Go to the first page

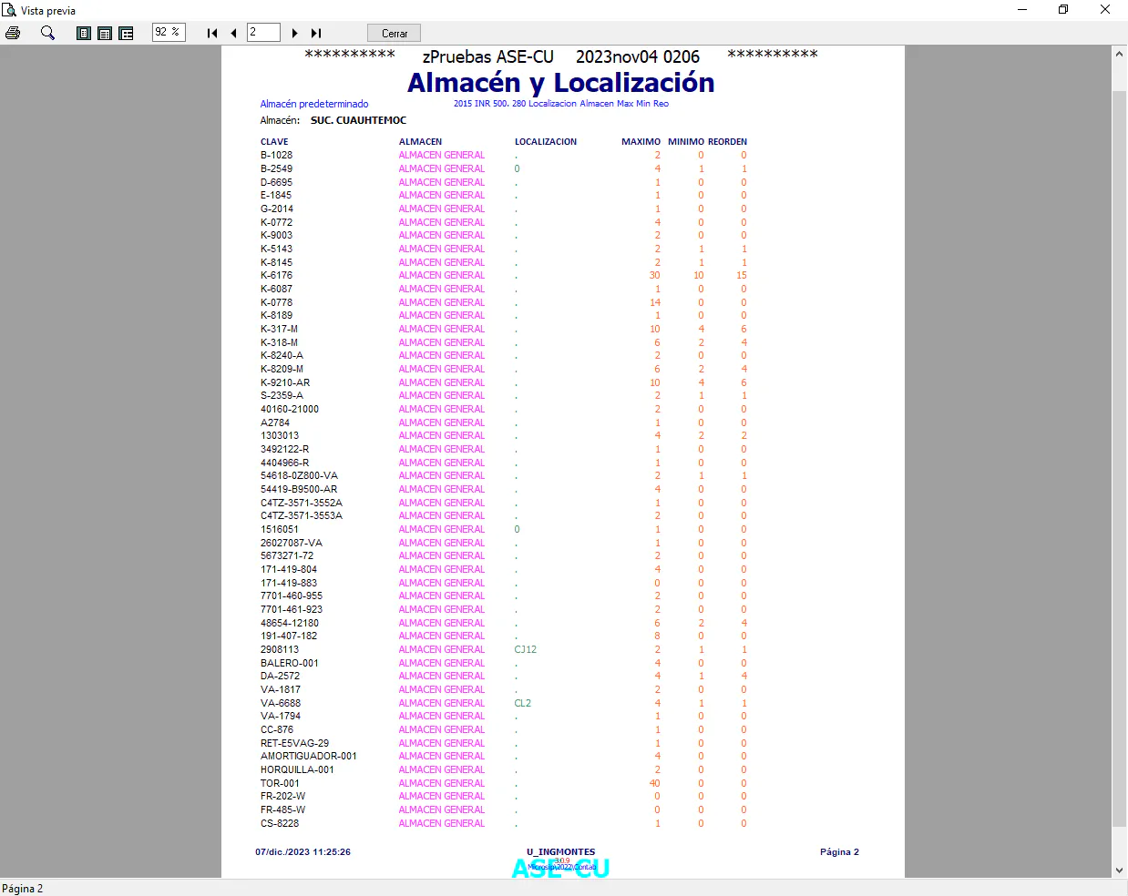212,33
